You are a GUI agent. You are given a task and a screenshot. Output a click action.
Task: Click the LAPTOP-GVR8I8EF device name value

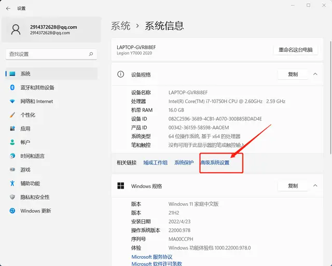188,92
